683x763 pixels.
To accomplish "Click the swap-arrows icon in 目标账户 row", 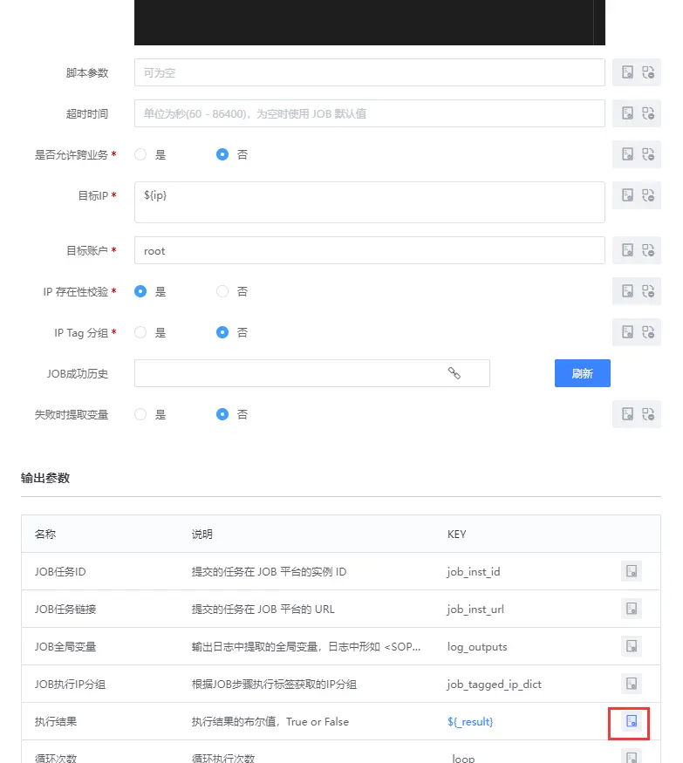I will click(x=648, y=250).
